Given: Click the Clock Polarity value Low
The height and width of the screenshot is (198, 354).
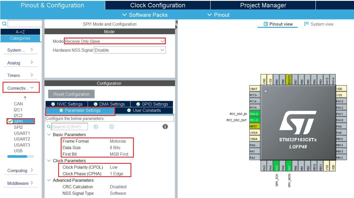Looking at the screenshot, I should pyautogui.click(x=114, y=167).
